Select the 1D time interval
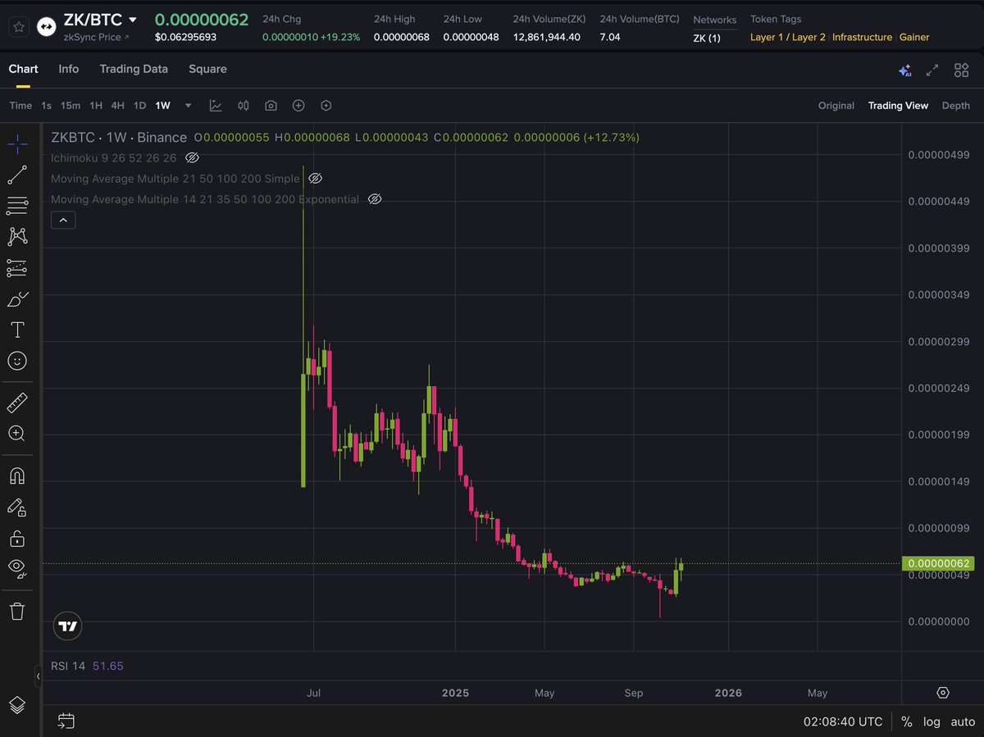984x737 pixels. pyautogui.click(x=140, y=106)
